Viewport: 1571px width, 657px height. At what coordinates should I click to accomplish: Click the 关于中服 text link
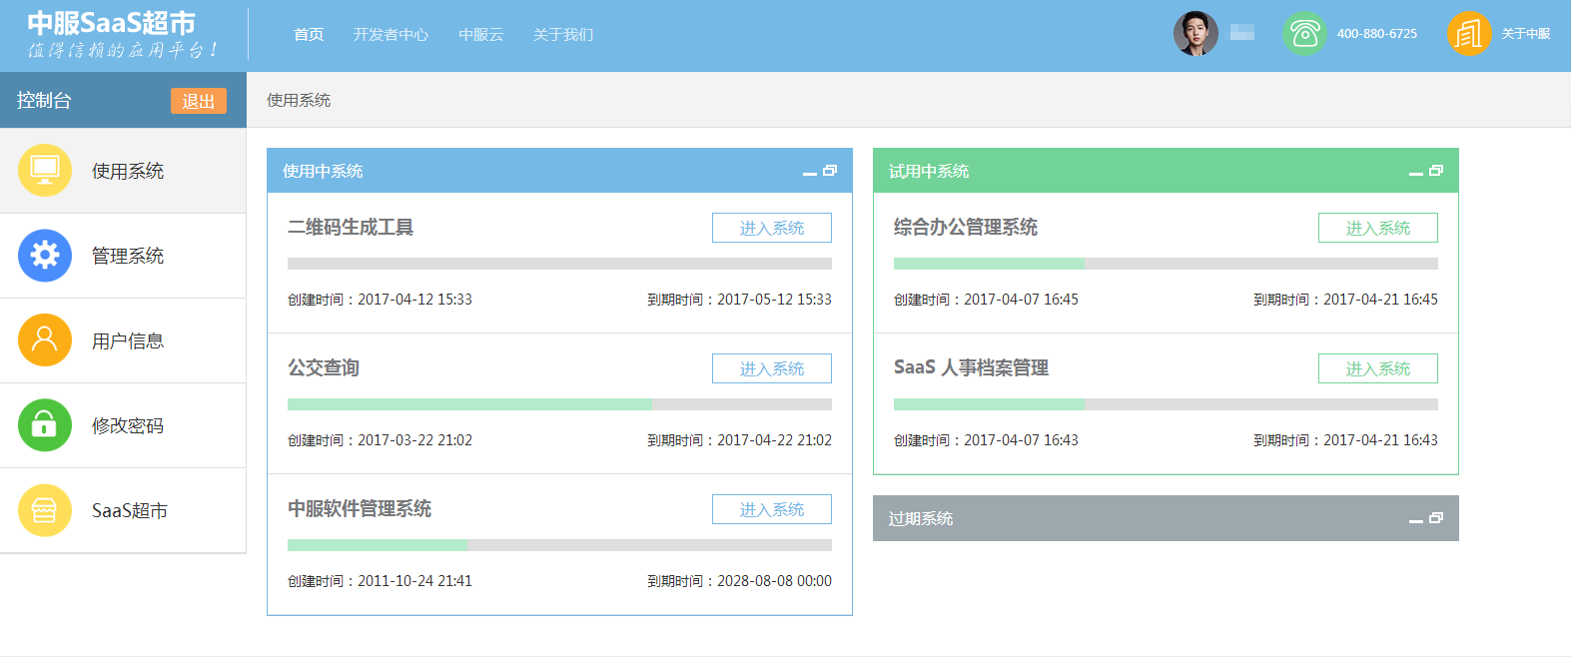click(1526, 34)
